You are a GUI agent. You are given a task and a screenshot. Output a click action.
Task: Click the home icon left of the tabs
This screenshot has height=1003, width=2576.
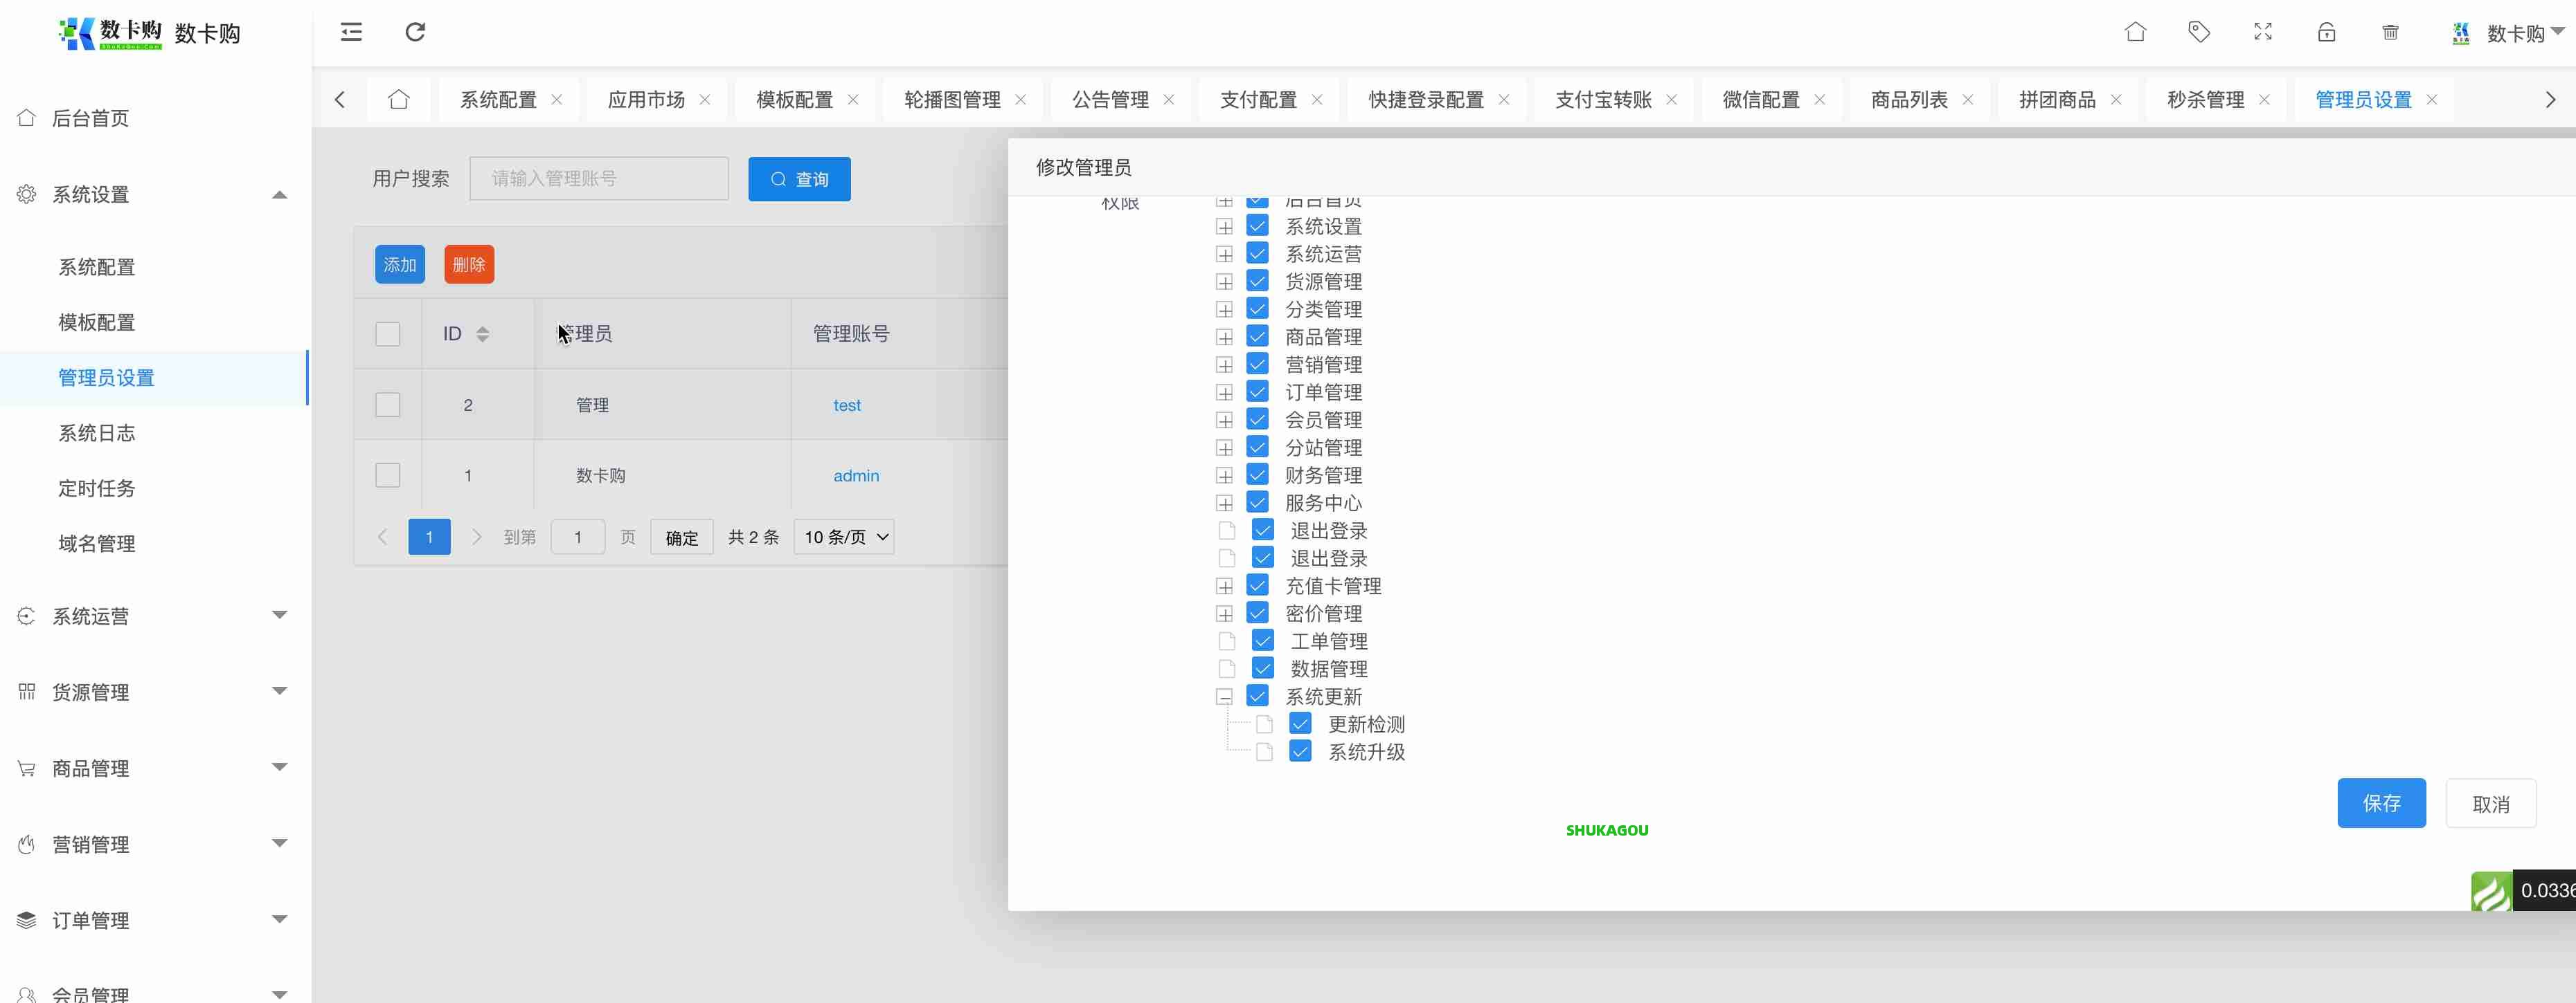(x=399, y=99)
